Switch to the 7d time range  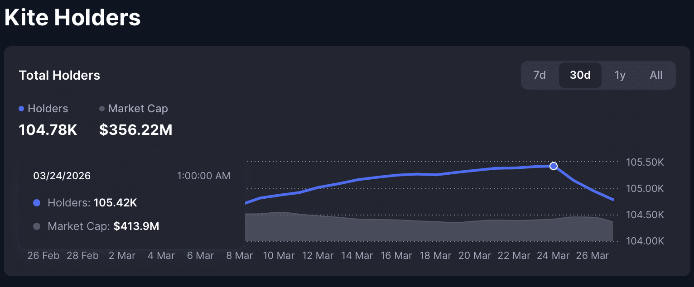[x=540, y=75]
